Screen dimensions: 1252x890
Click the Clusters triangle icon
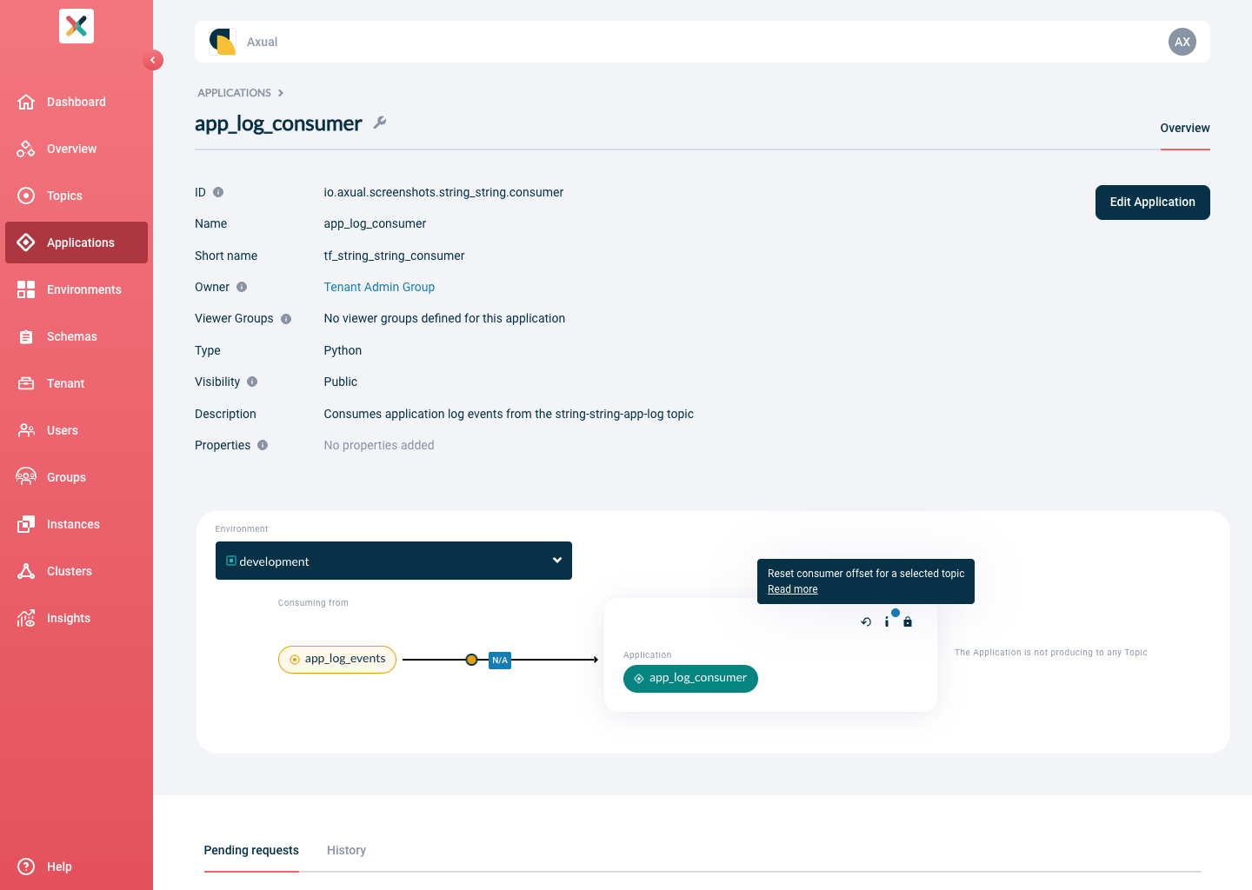pos(26,571)
